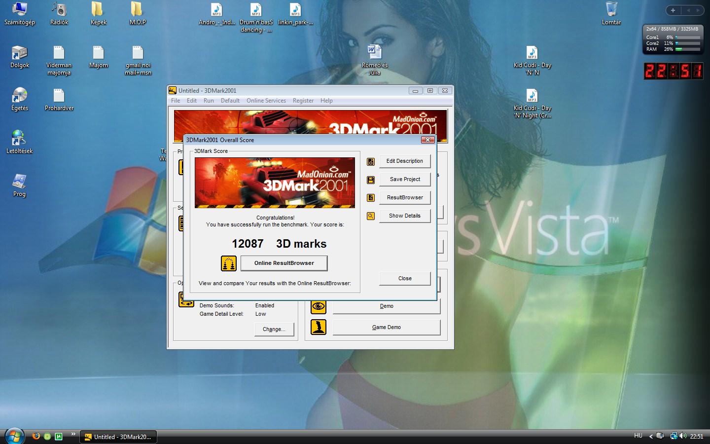This screenshot has width=710, height=444.
Task: Click the Core2 usage bar in gadget
Action: (688, 43)
